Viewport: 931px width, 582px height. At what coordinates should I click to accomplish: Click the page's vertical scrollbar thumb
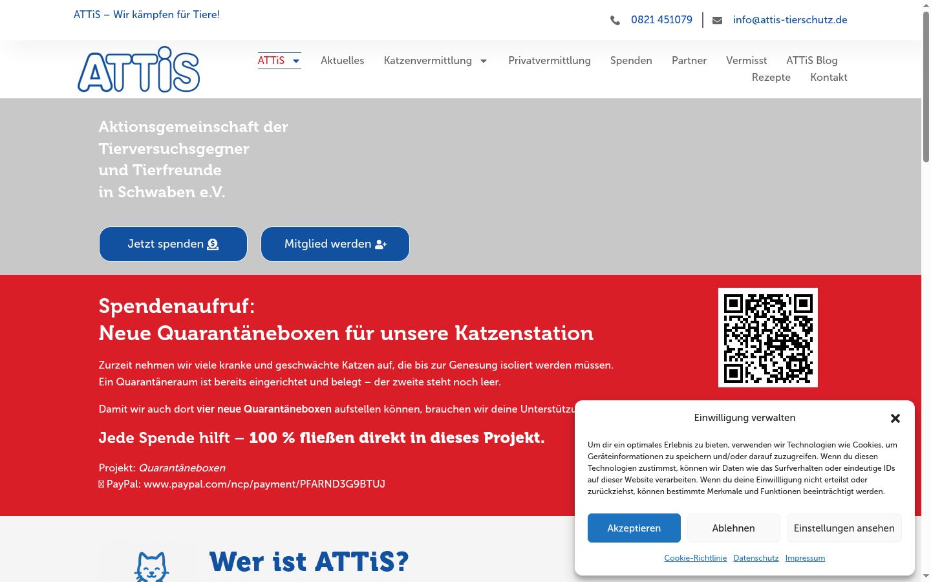926,87
